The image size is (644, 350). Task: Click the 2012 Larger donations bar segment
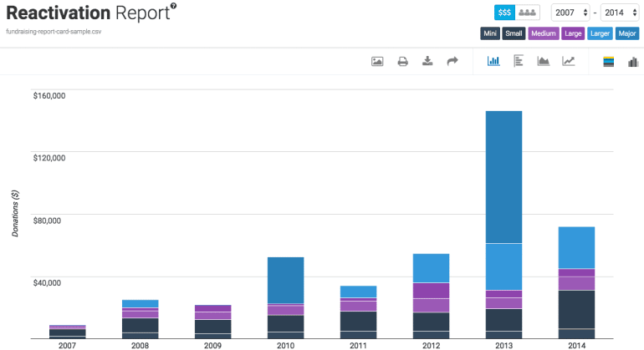coord(431,268)
